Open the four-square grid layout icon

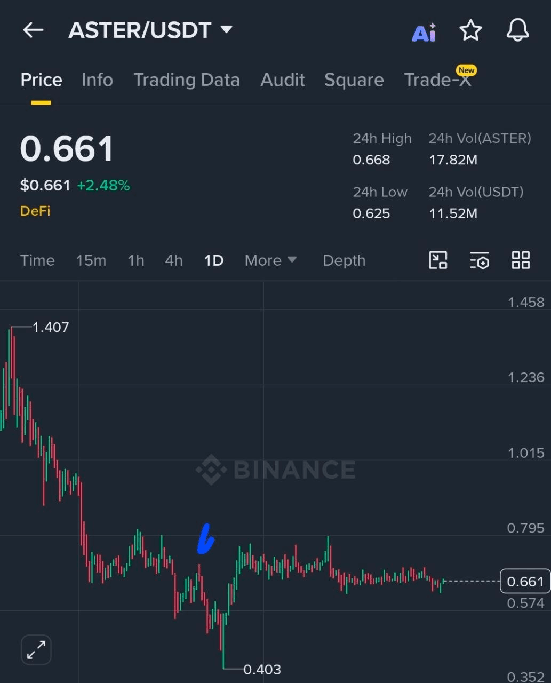[521, 260]
